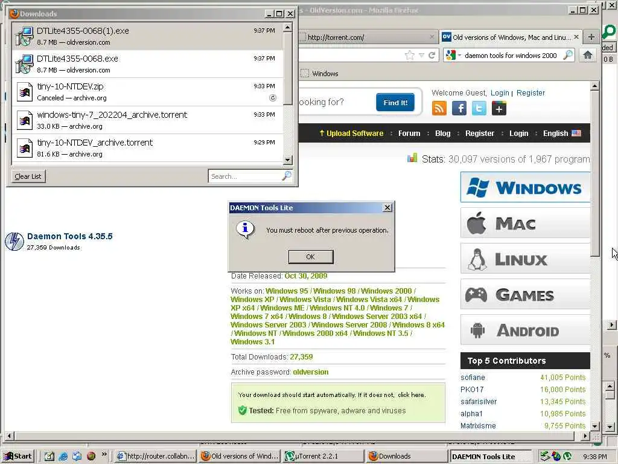This screenshot has width=618, height=464.
Task: Open the URL history dropdown arrow
Action: [421, 55]
